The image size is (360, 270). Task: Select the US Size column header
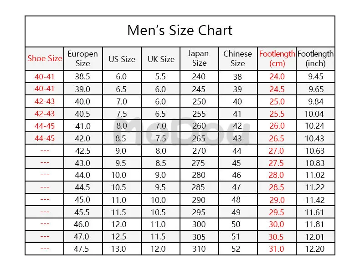click(122, 59)
